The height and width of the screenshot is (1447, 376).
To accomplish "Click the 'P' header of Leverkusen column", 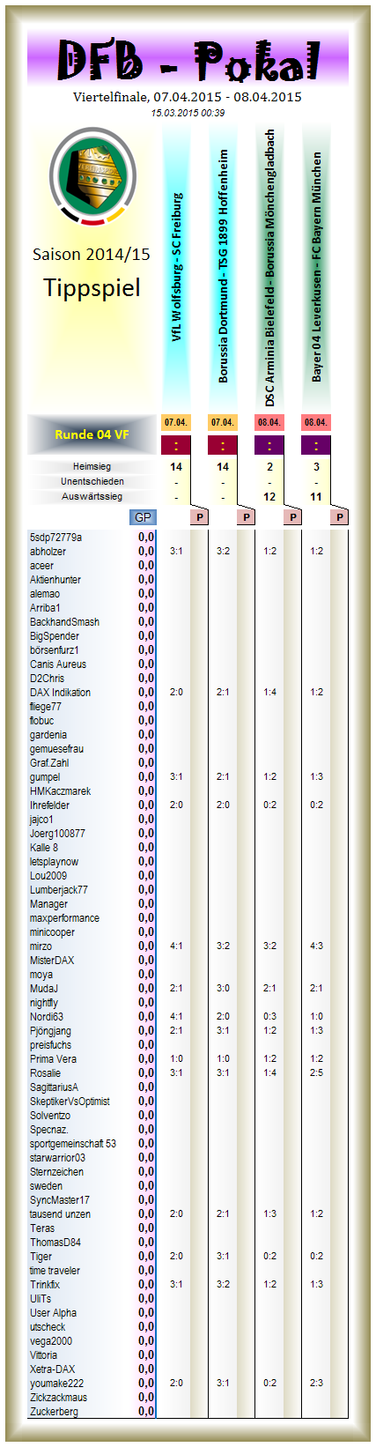I will [340, 517].
